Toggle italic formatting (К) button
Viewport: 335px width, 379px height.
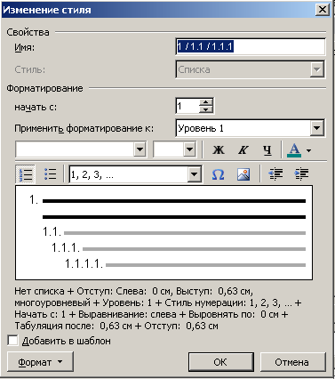(x=243, y=150)
